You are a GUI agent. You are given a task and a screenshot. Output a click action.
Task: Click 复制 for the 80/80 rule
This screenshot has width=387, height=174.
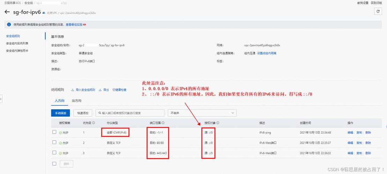tap(359, 143)
